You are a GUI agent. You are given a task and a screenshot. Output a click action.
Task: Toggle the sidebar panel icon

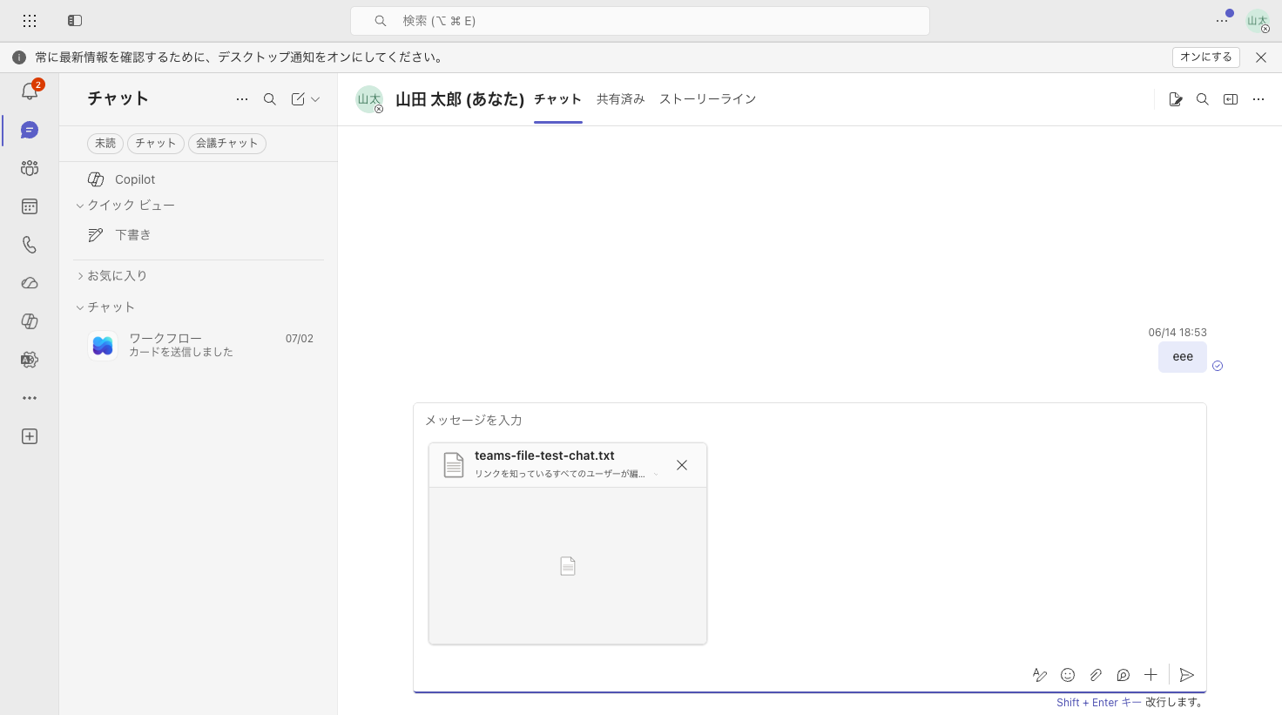[75, 20]
